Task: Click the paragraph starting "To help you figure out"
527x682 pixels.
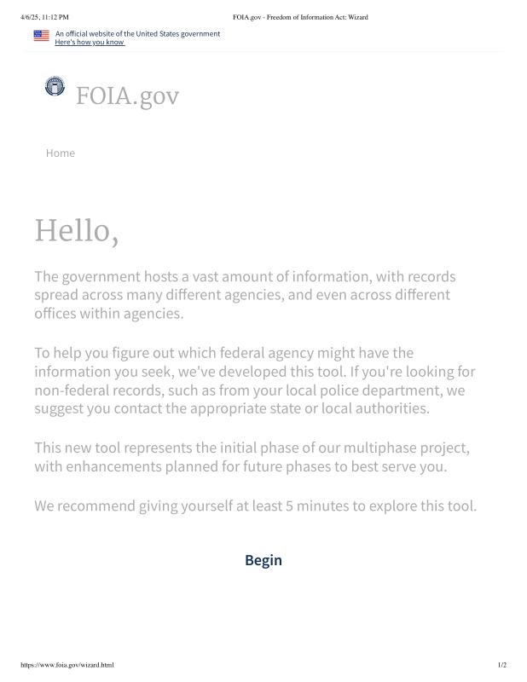Action: 254,380
